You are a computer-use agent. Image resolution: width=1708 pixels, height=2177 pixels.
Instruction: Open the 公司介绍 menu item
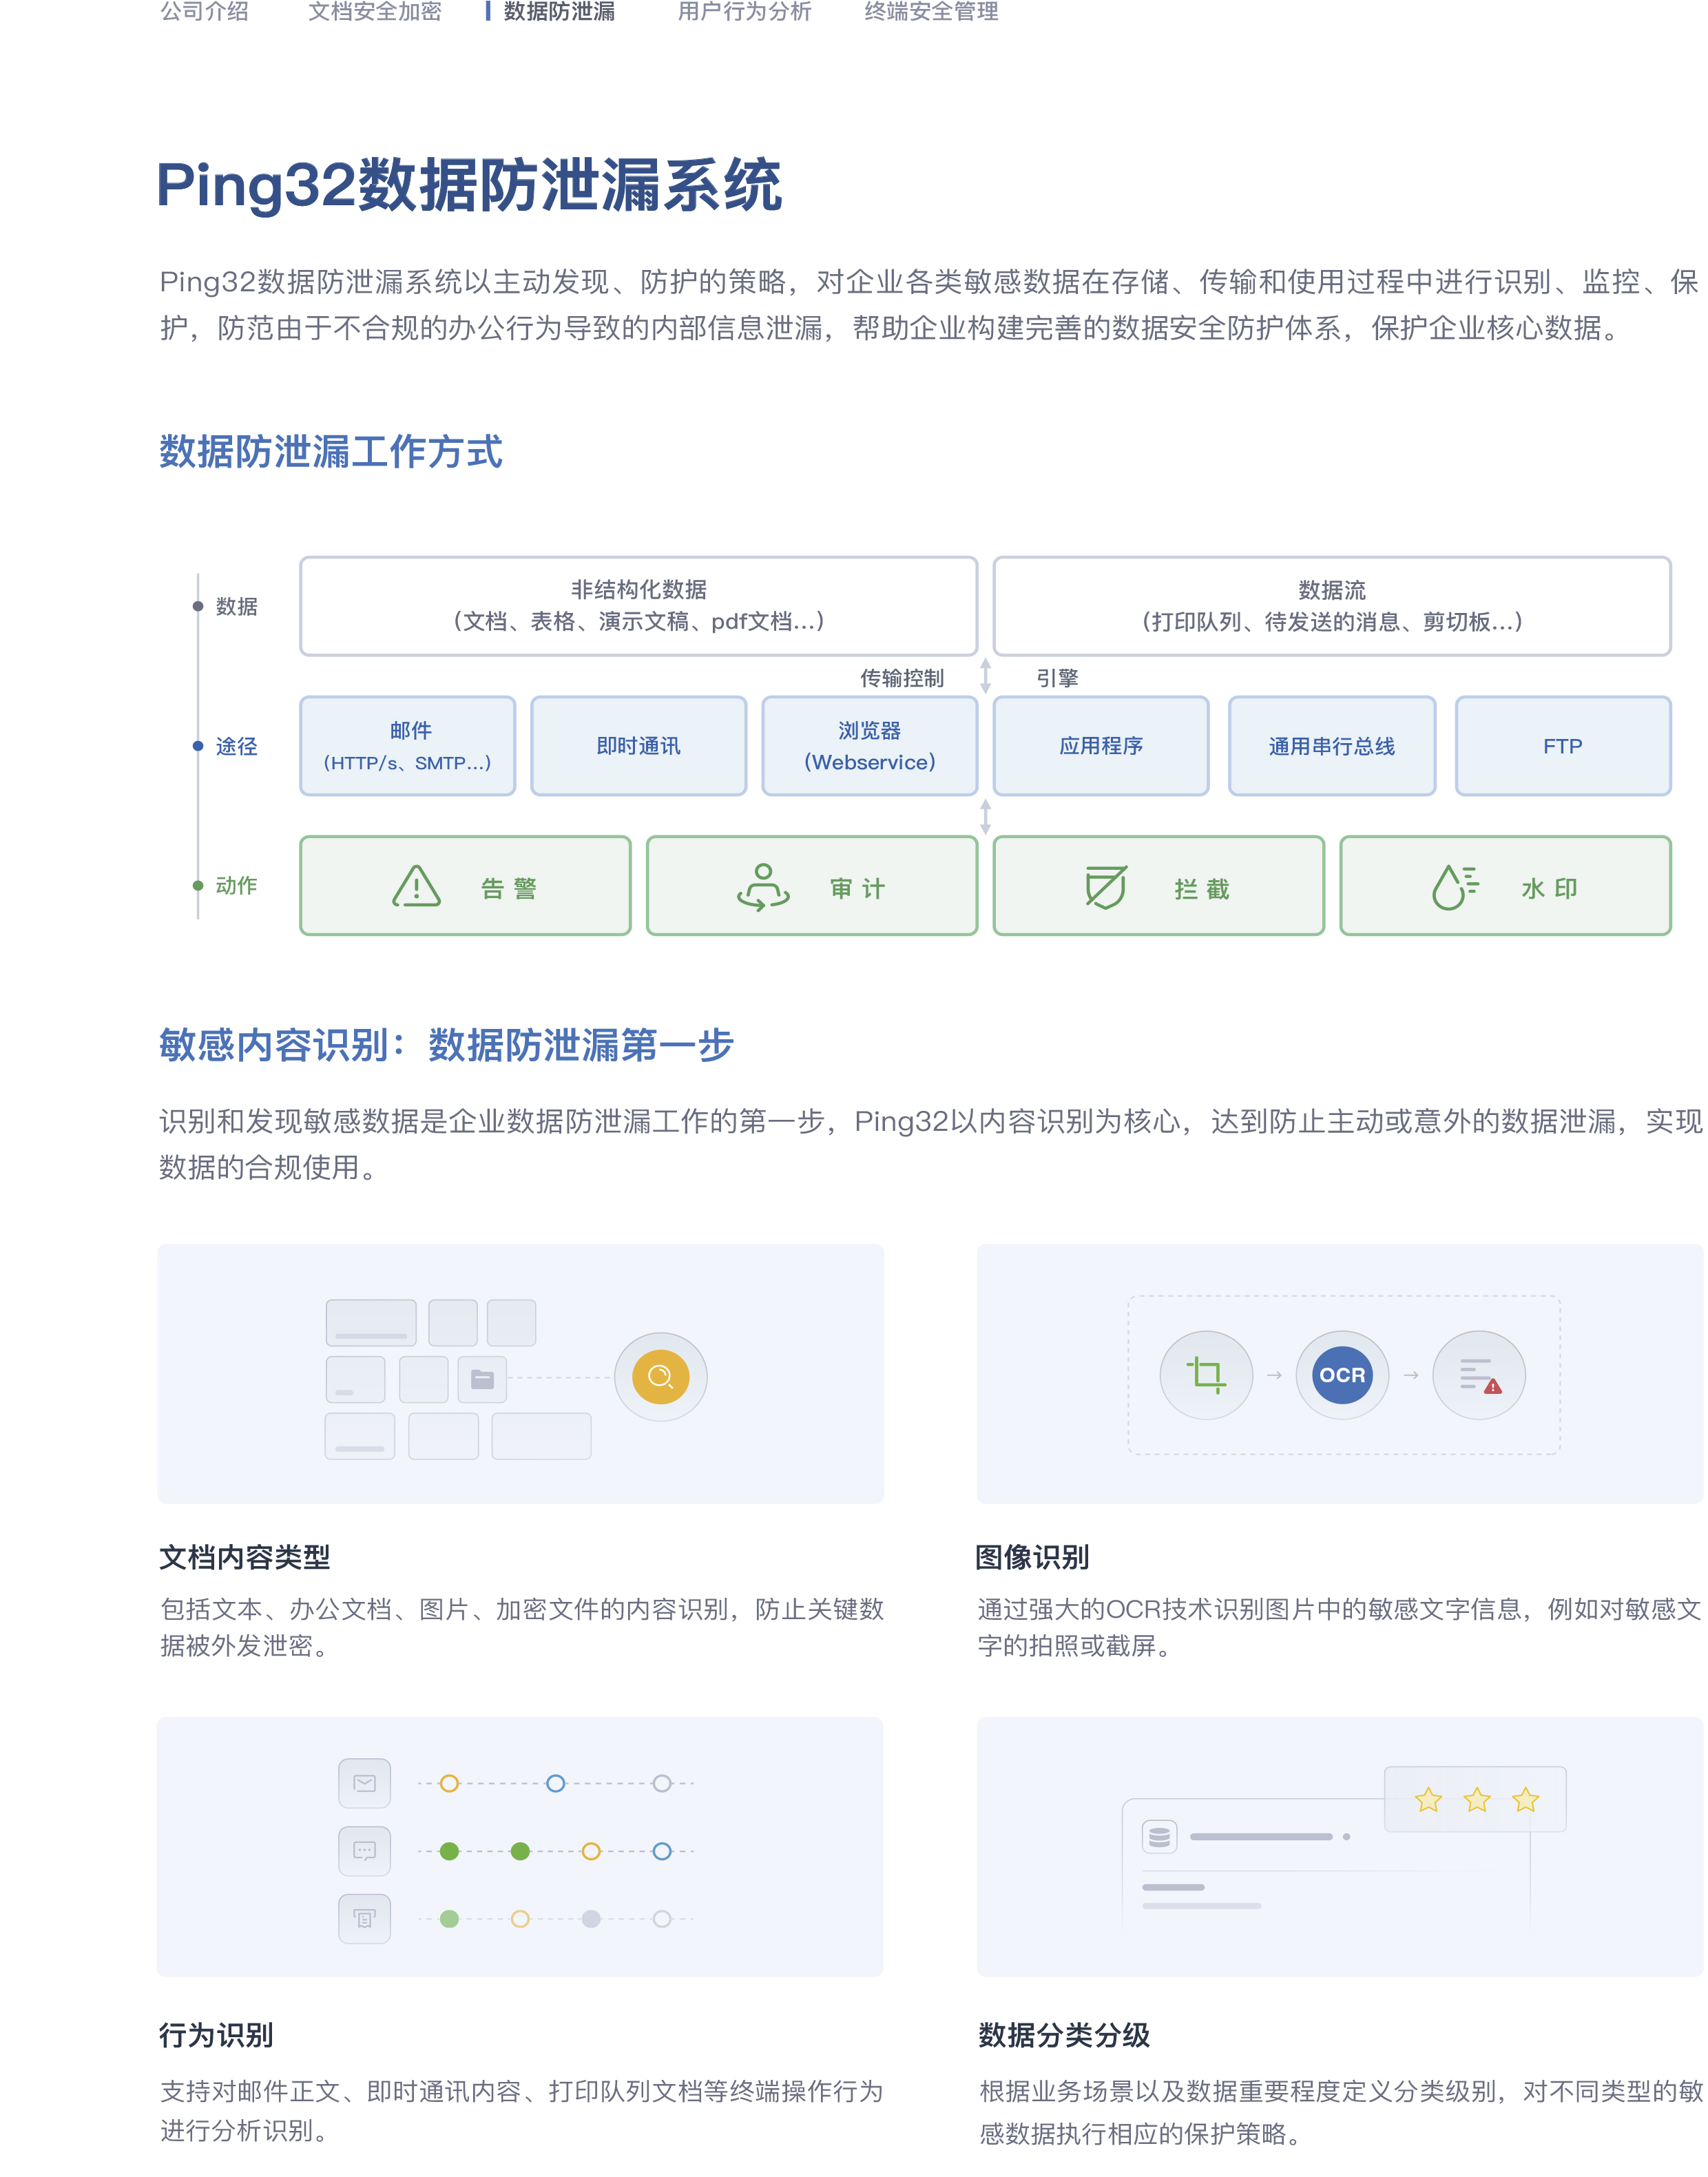coord(205,13)
